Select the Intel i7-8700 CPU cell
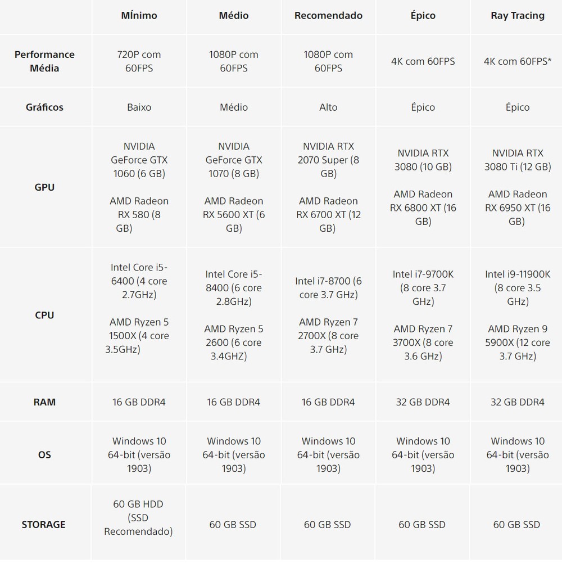Viewport: 562px width, 586px height. tap(328, 288)
